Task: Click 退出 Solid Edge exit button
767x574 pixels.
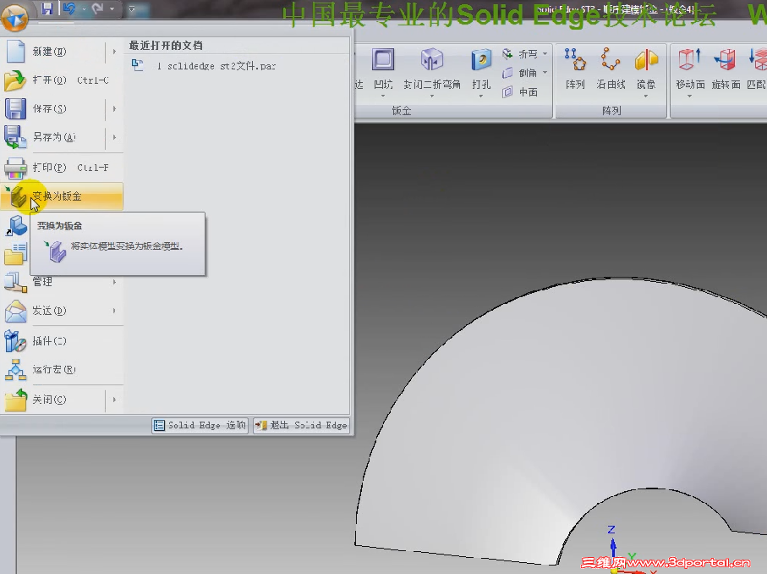Action: pyautogui.click(x=302, y=425)
